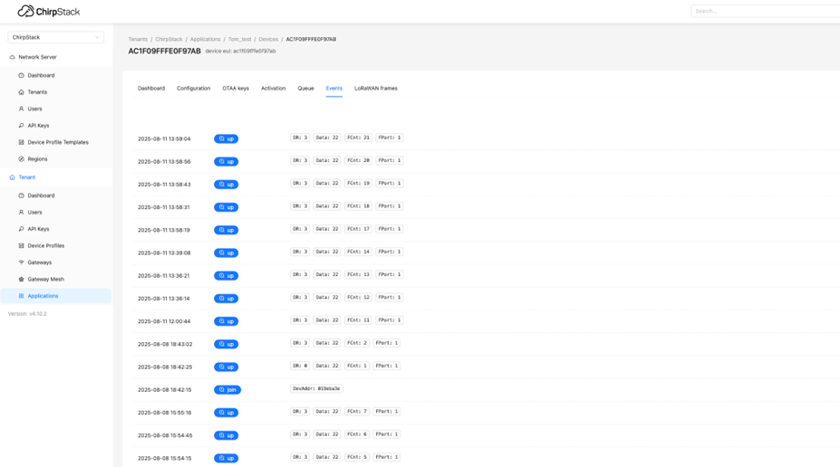Click the Applications grid icon
The height and width of the screenshot is (467, 840).
[21, 296]
